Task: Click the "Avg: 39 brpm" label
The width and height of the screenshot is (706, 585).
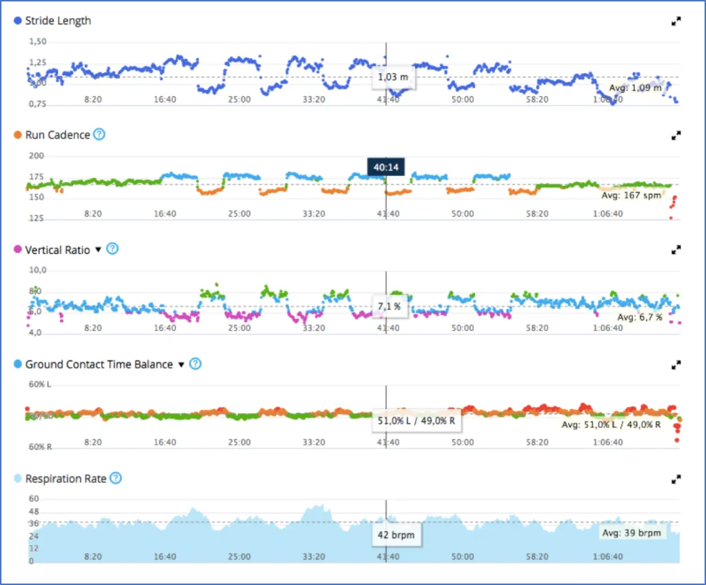Action: (x=632, y=533)
